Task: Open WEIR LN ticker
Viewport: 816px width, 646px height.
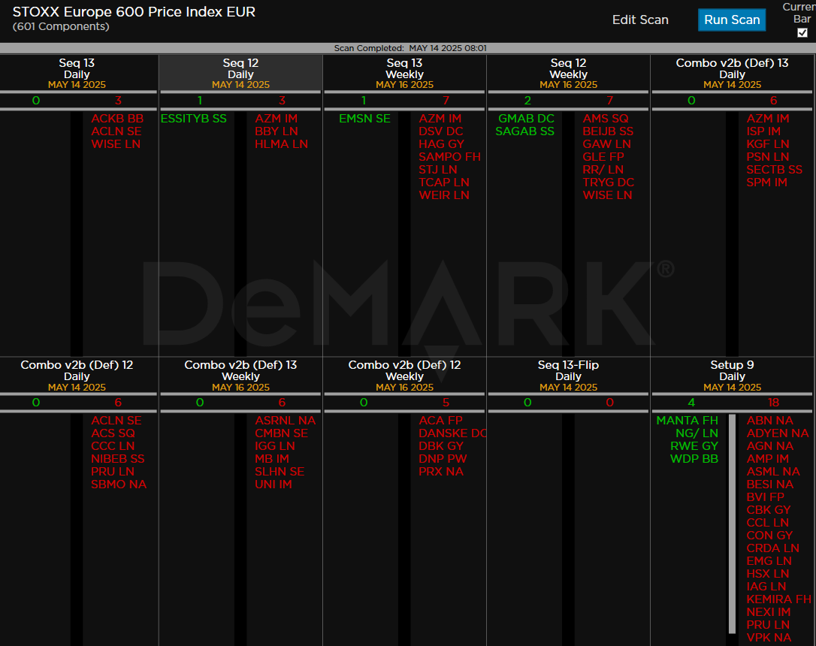Action: [444, 195]
